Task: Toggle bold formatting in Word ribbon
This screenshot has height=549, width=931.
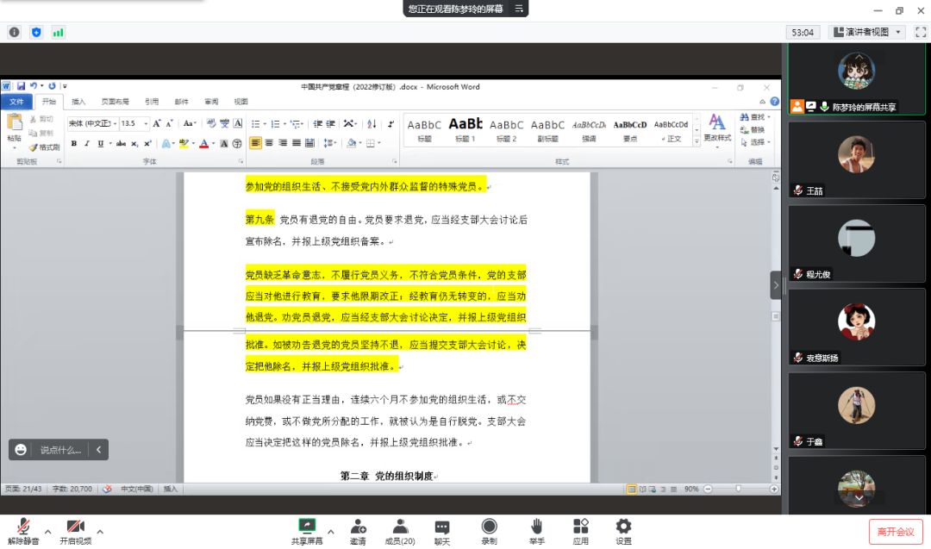Action: pyautogui.click(x=74, y=143)
